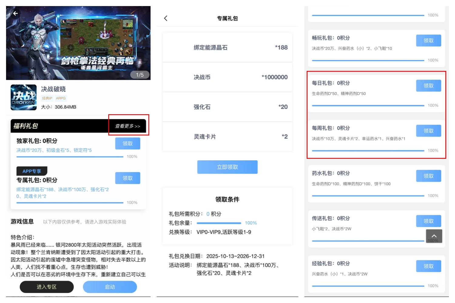Select the ARPG tag
The image size is (455, 303).
[x=61, y=98]
